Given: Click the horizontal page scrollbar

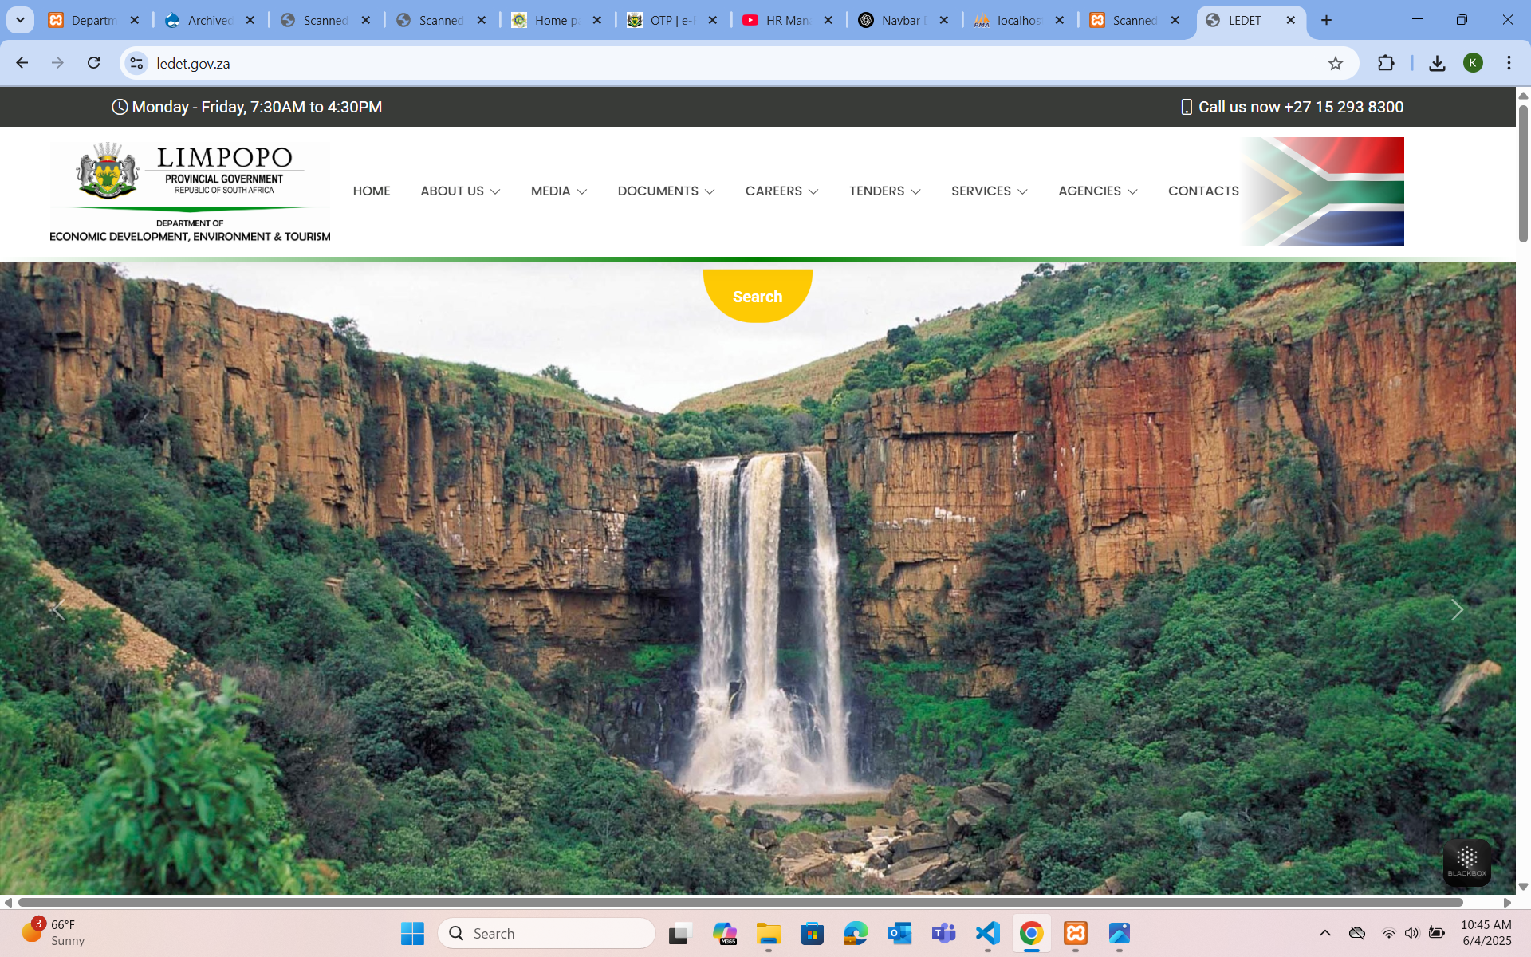Looking at the screenshot, I should click(x=740, y=902).
